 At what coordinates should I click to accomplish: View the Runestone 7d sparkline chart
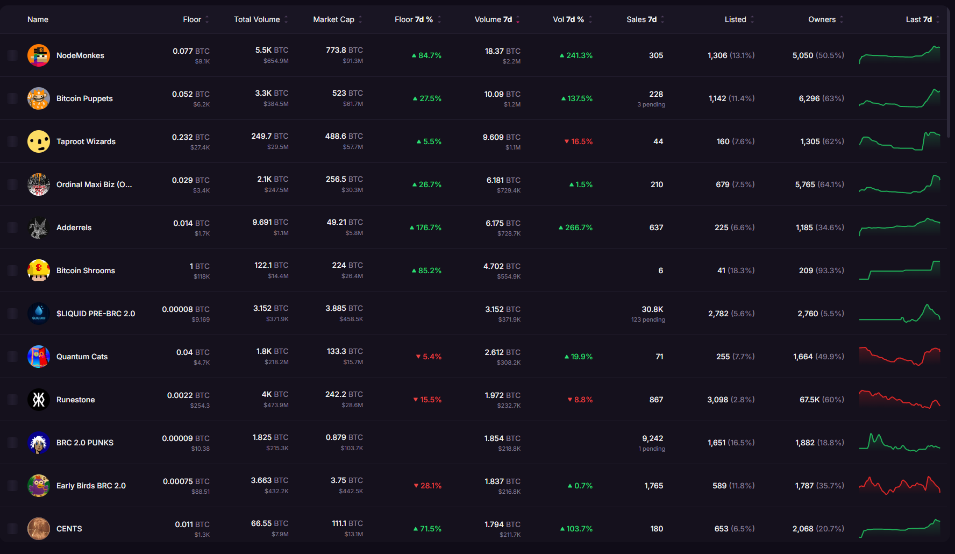point(899,400)
